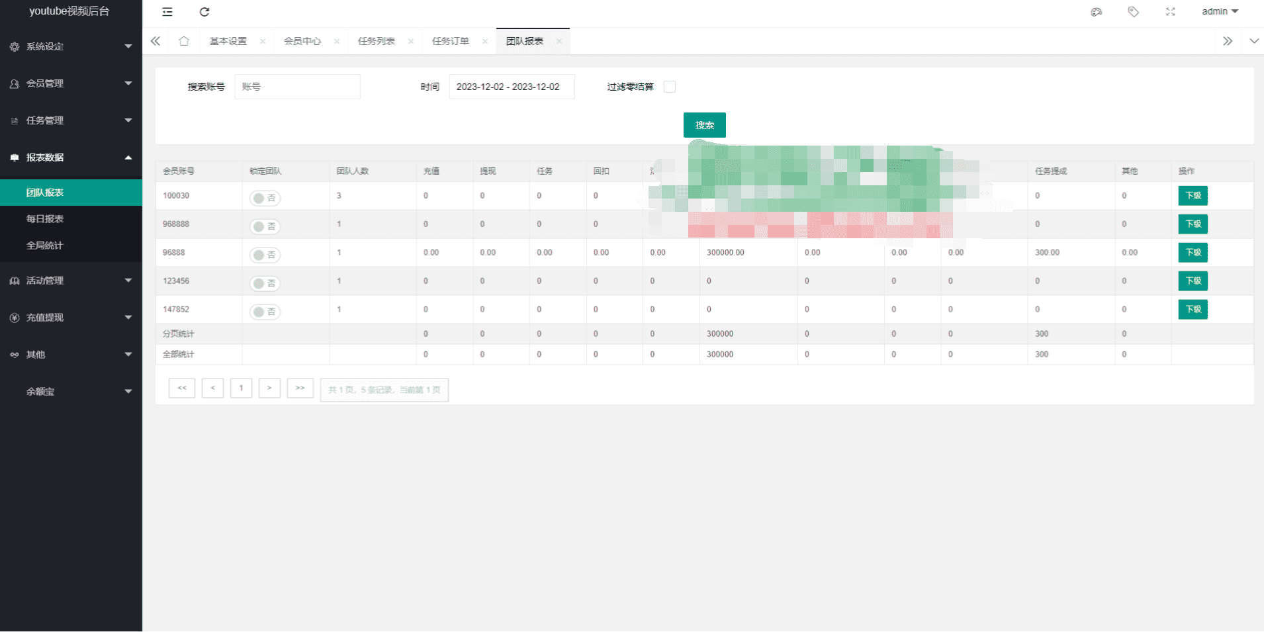1264x632 pixels.
Task: Toggle team lock switch for account 147852
Action: pyautogui.click(x=265, y=312)
